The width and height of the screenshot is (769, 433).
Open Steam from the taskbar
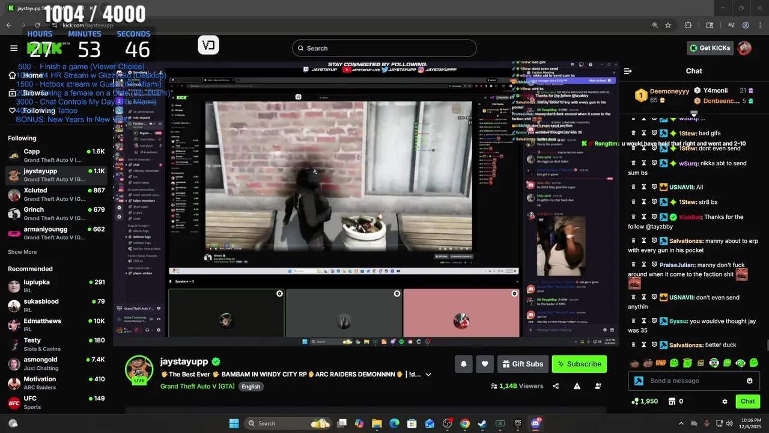[x=482, y=423]
